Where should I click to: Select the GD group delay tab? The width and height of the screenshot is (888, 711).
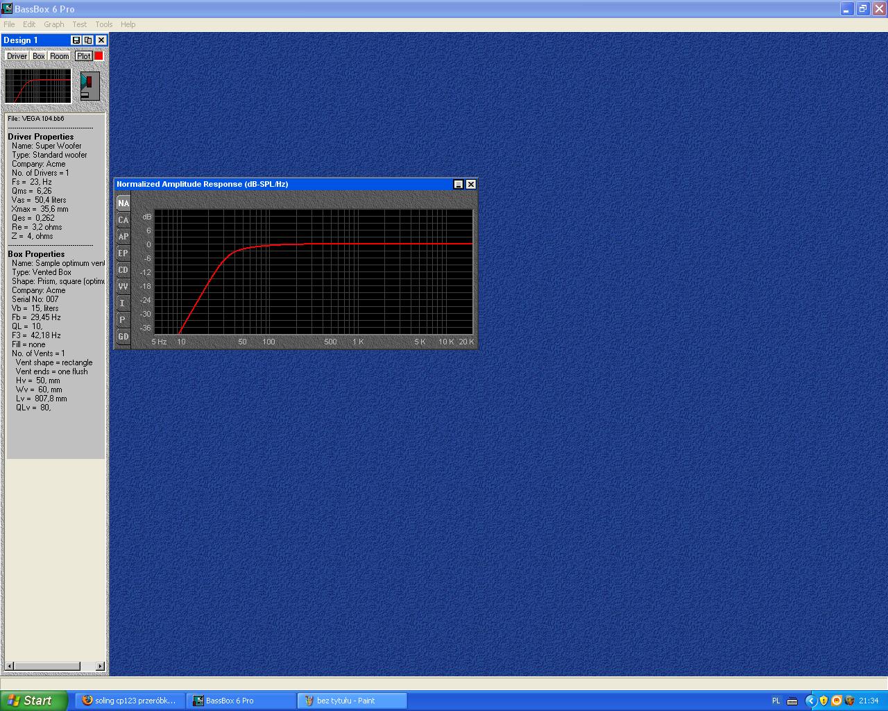[123, 337]
